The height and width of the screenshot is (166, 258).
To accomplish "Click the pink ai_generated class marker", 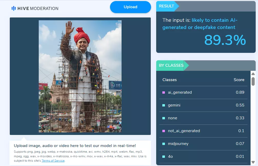I will 164,93.
